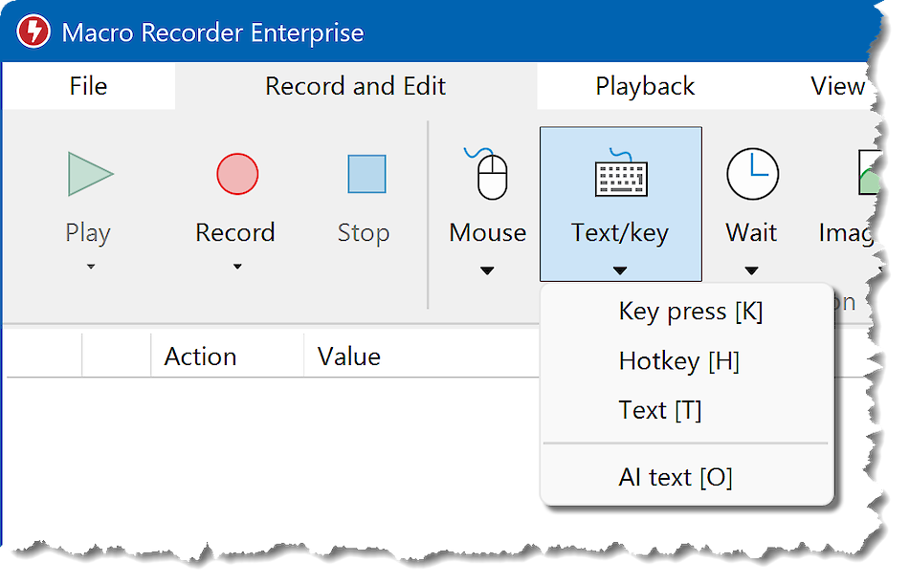Click the Macro Recorder app logo
The image size is (909, 584).
[33, 32]
